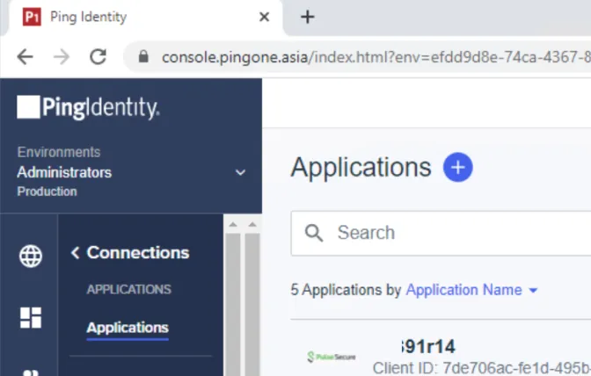The height and width of the screenshot is (376, 591).
Task: Open the dashboard tiles icon in sidebar
Action: [x=31, y=318]
